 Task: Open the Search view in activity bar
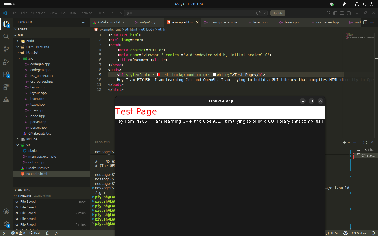[x=6, y=36]
